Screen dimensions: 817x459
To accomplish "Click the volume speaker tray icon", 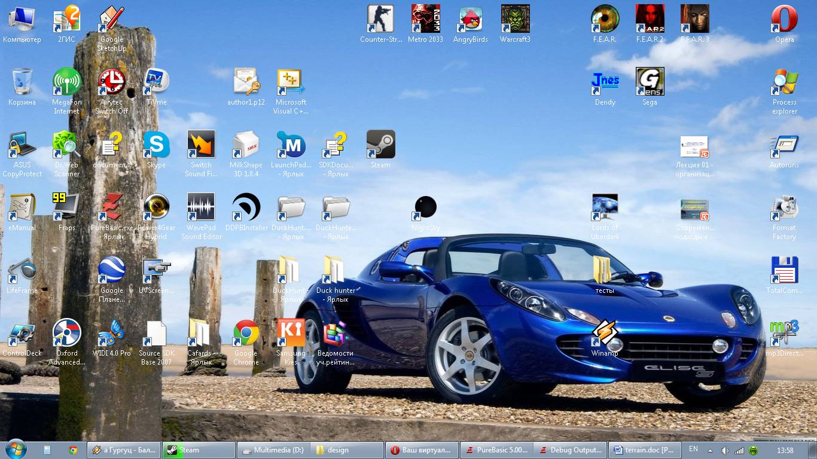I will tap(724, 450).
